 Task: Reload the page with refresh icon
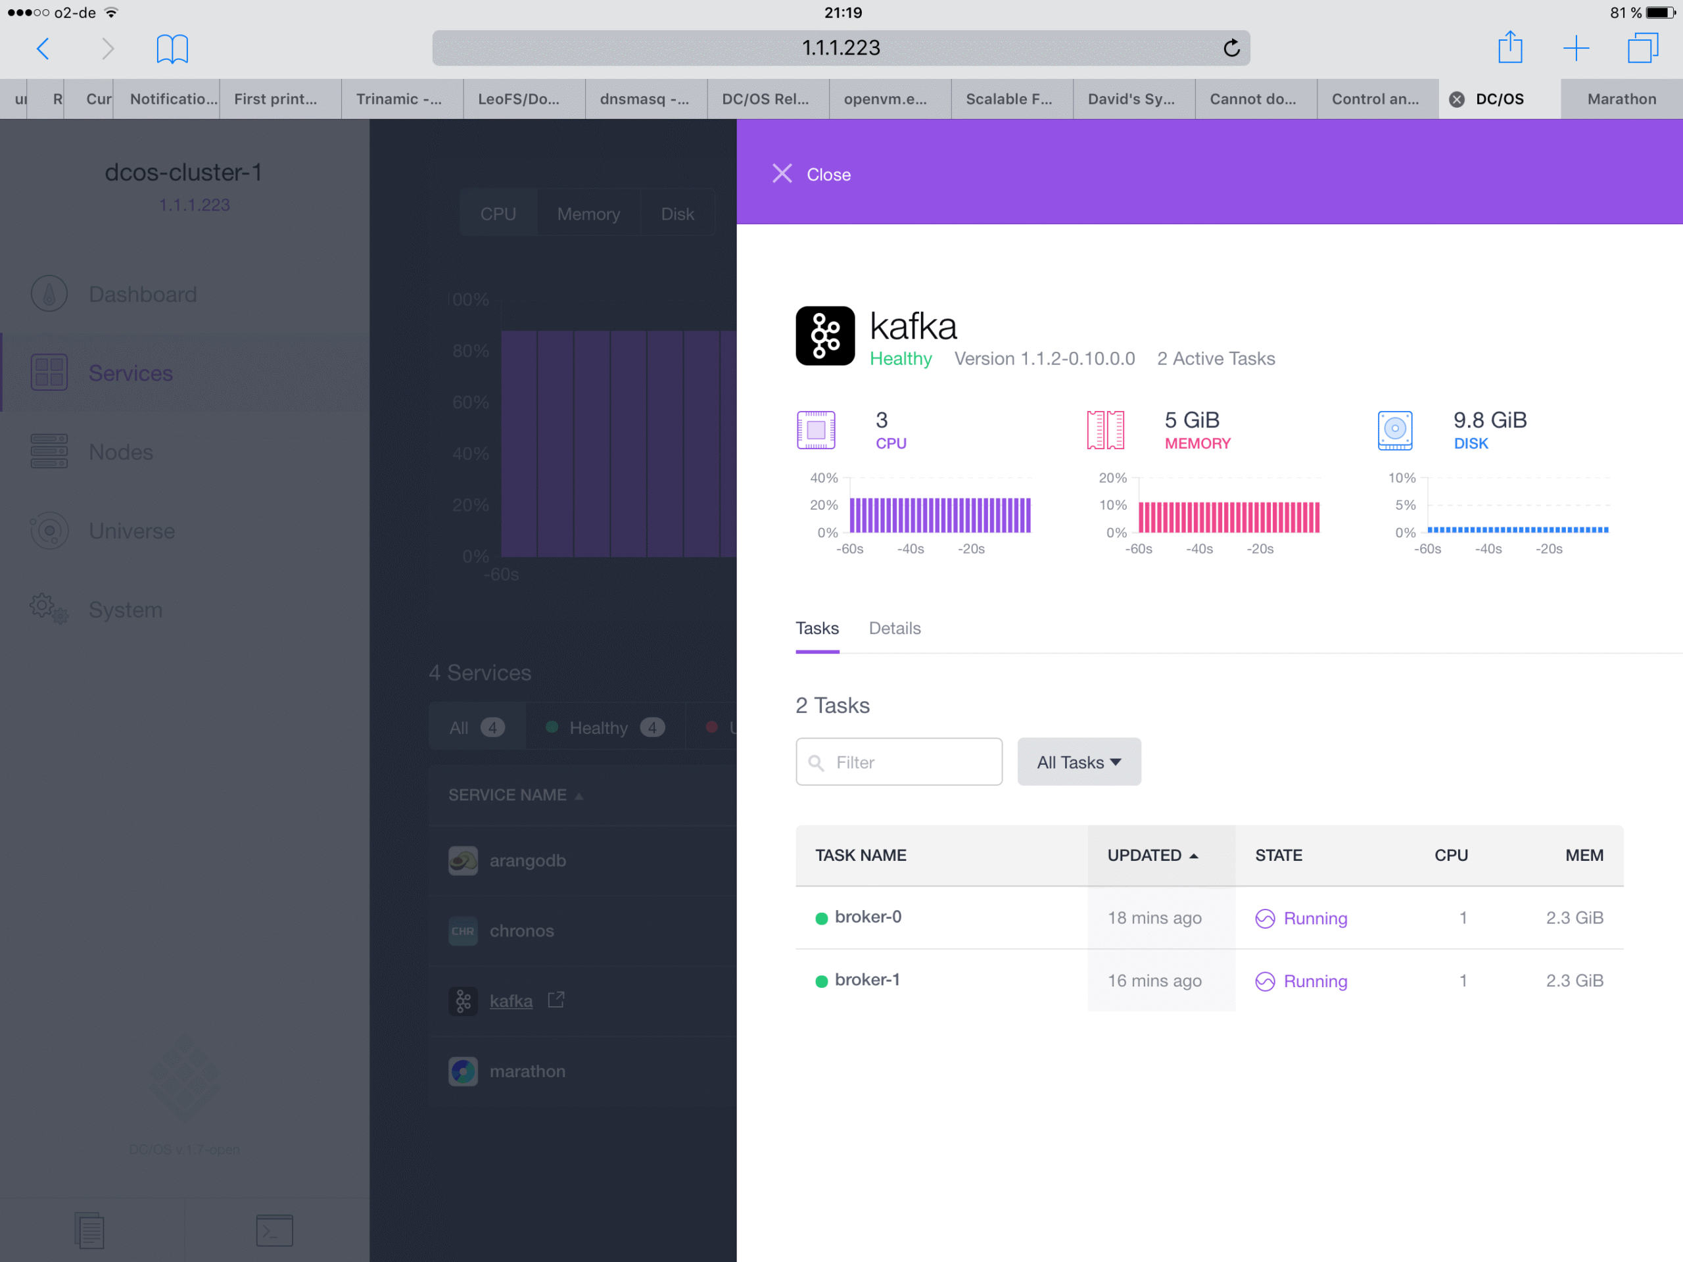[x=1231, y=48]
